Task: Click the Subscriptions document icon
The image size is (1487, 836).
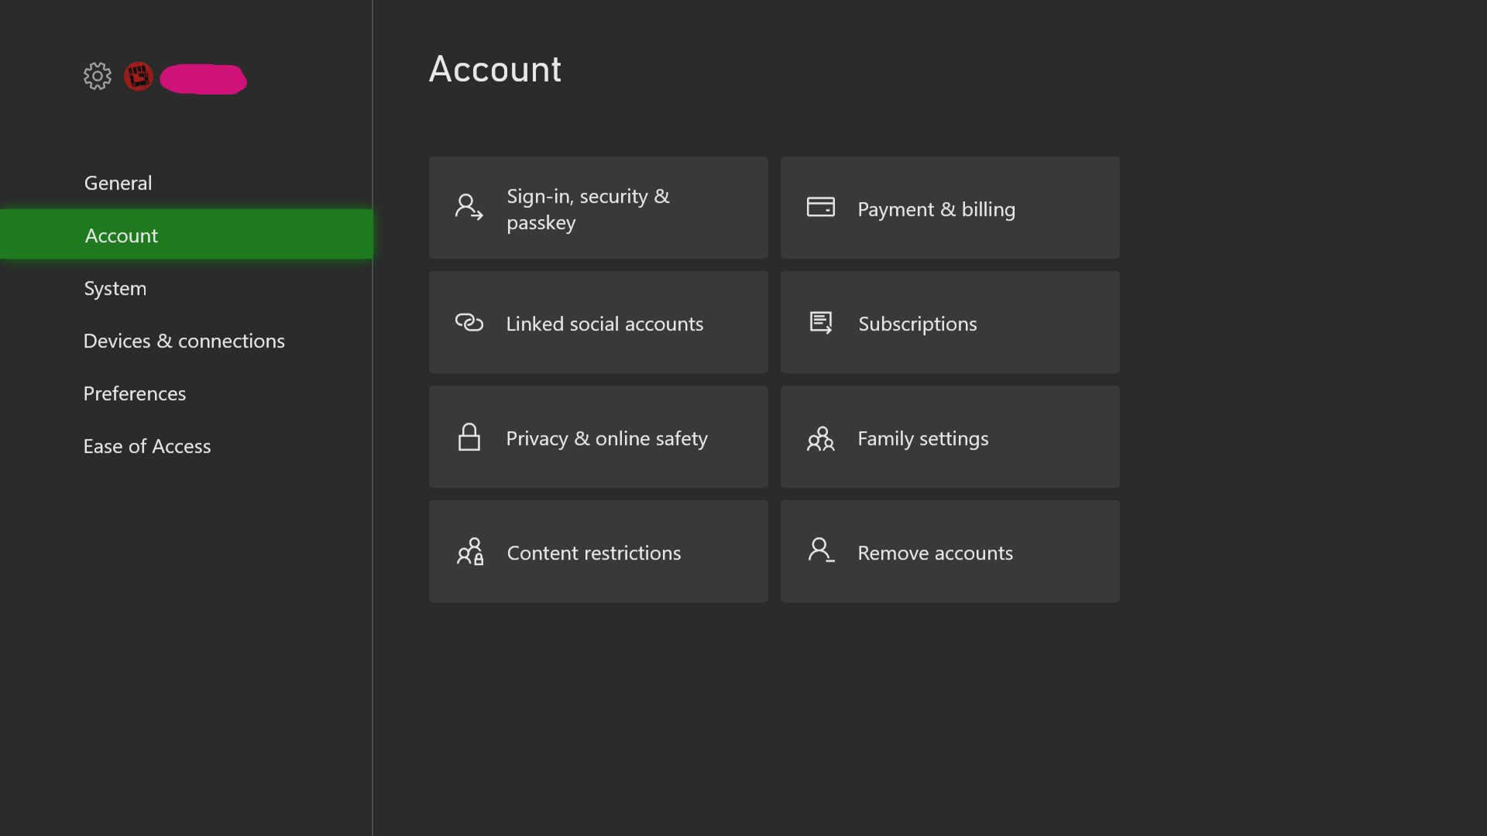Action: [x=821, y=322]
